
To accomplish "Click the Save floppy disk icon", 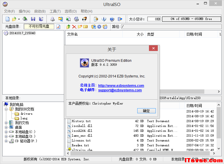I will click(33, 19).
